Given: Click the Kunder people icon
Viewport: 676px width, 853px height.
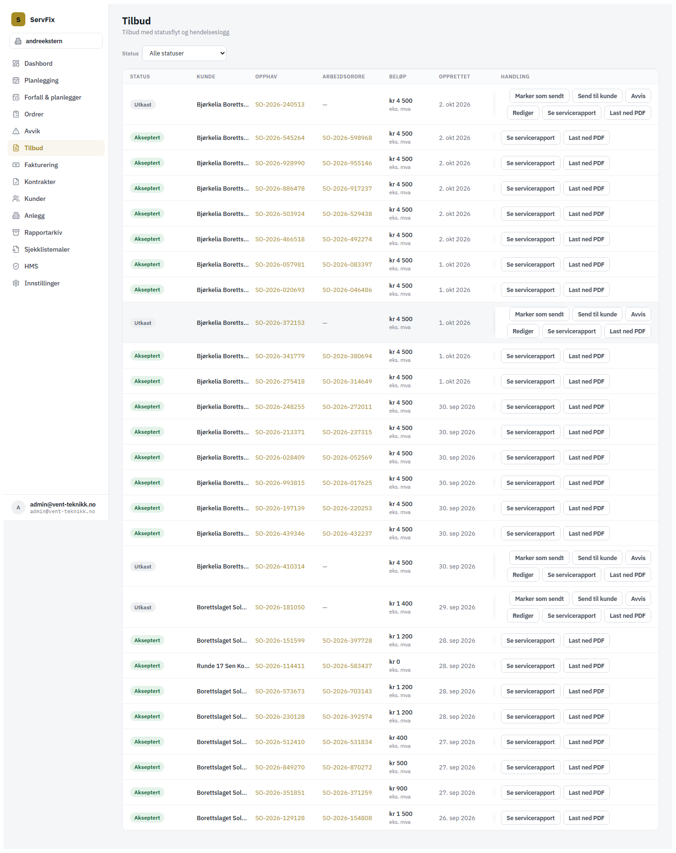Looking at the screenshot, I should coord(16,199).
